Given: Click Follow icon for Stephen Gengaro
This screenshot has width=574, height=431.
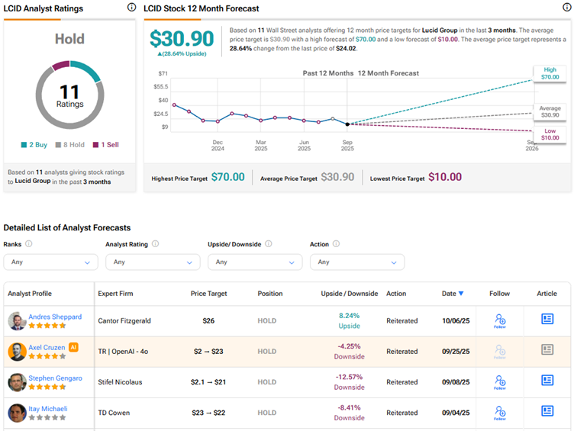Looking at the screenshot, I should 500,381.
